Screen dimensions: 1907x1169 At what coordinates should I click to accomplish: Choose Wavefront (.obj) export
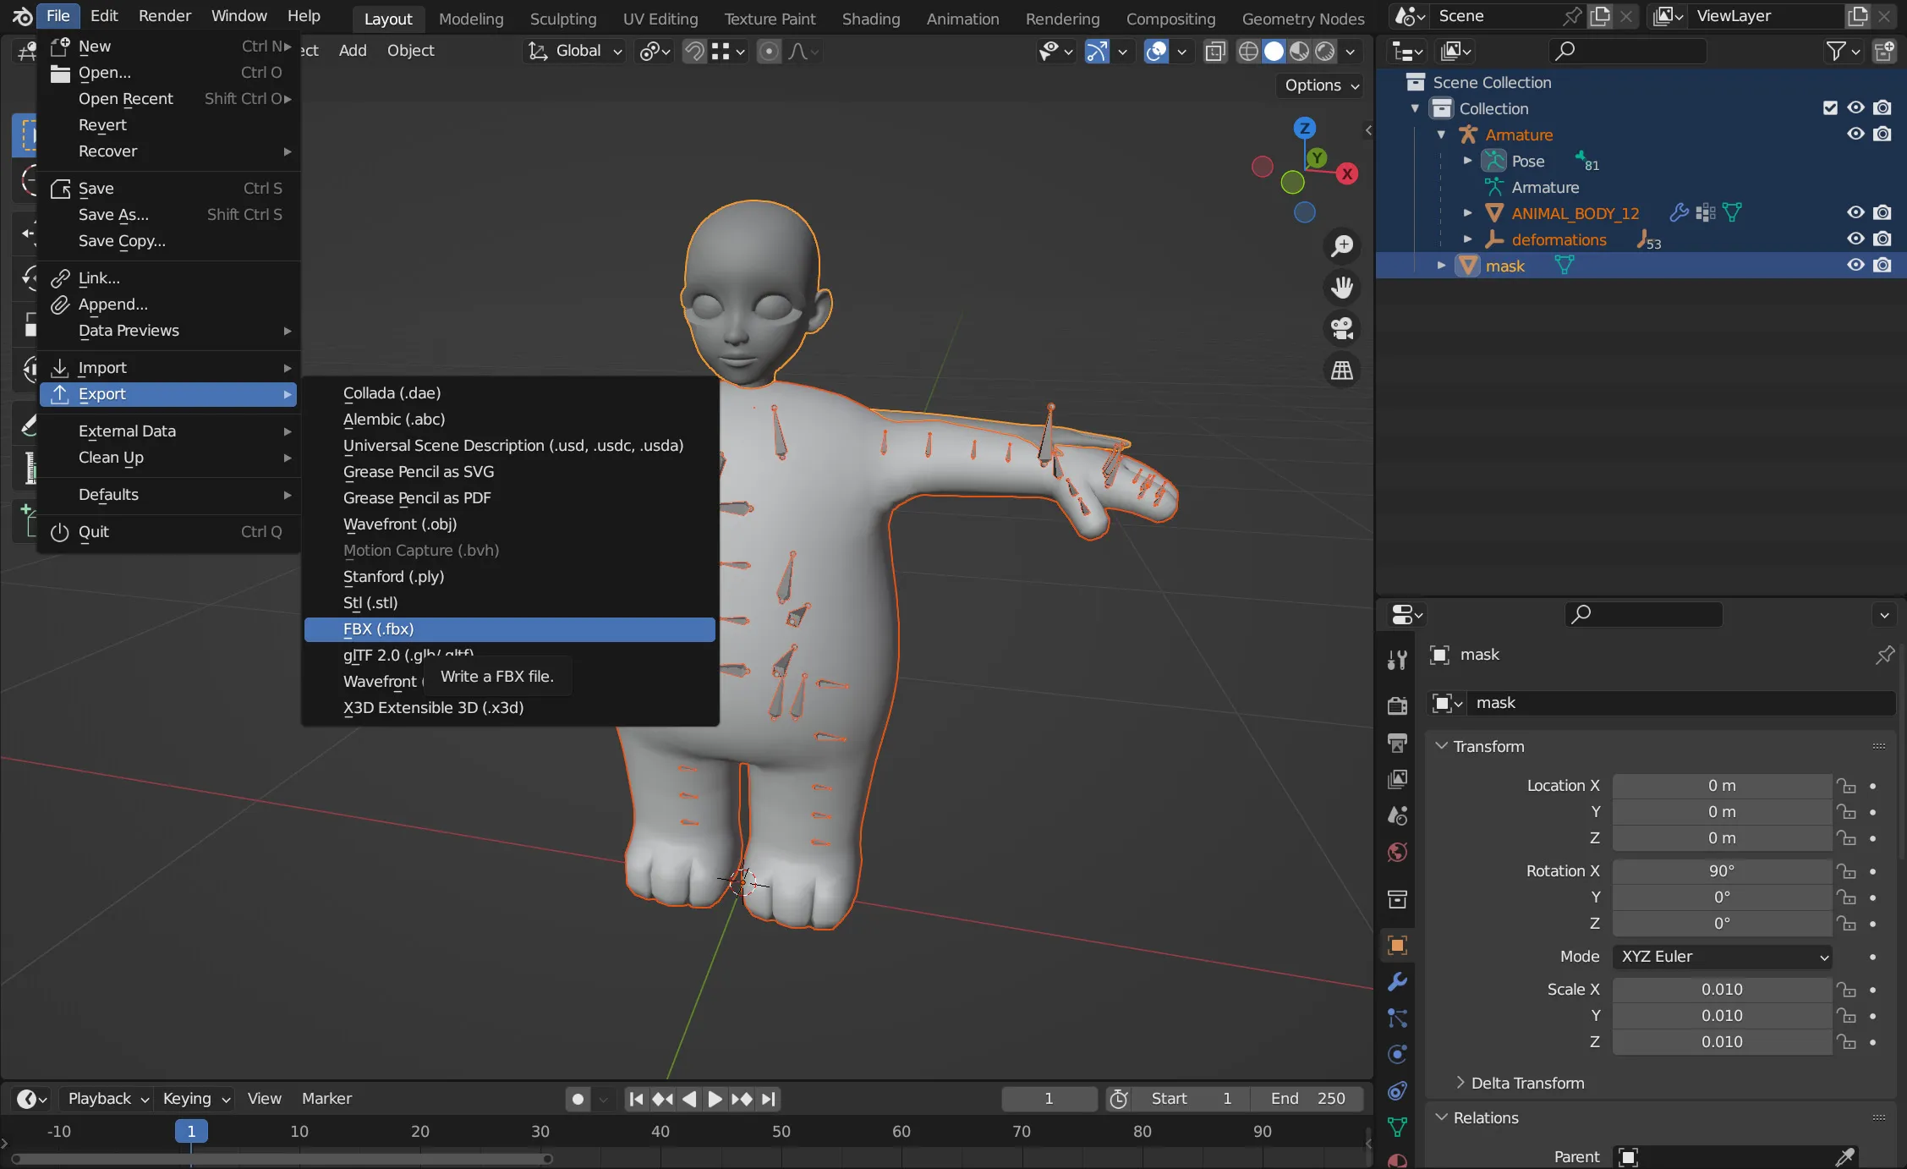click(510, 524)
